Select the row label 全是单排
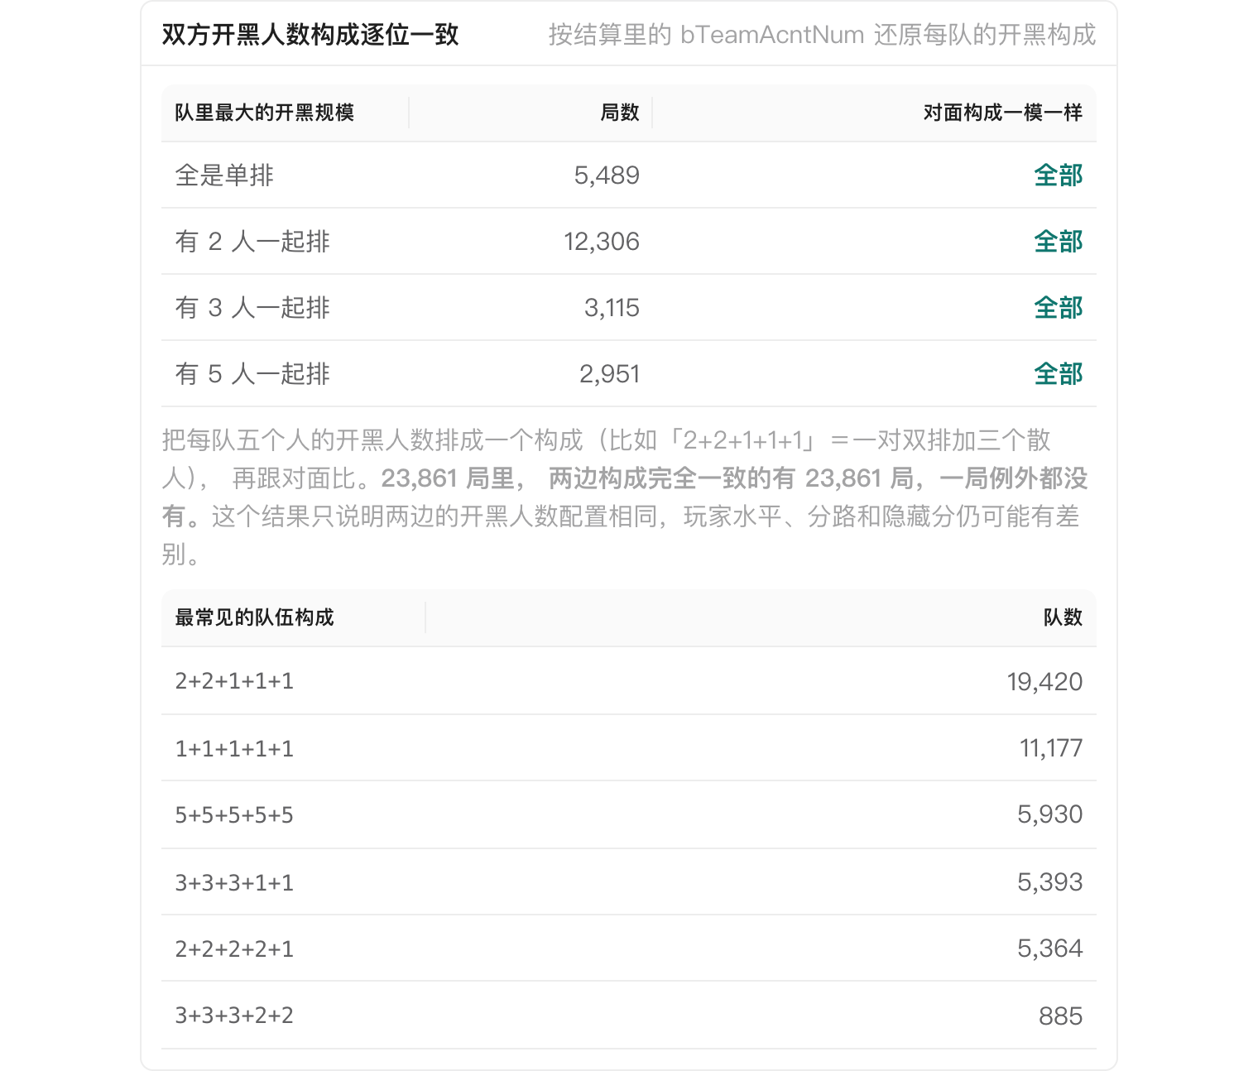Image resolution: width=1258 pixels, height=1071 pixels. click(224, 175)
